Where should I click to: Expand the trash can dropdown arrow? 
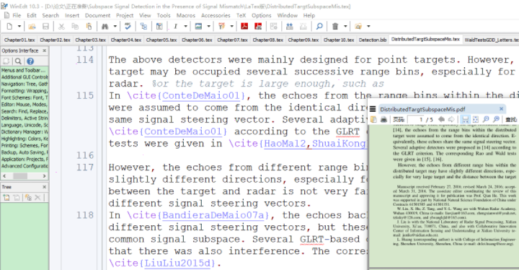tap(345, 26)
